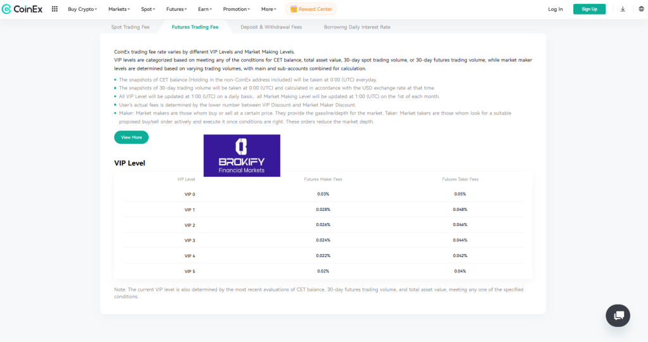This screenshot has height=342, width=648.
Task: Open the Futures dropdown menu
Action: click(178, 9)
